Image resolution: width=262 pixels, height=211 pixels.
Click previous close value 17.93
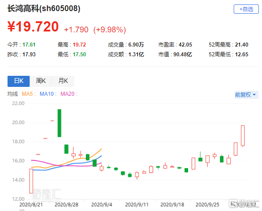29,55
